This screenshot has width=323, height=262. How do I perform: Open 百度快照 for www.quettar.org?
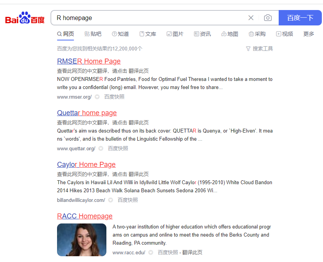tap(118, 148)
